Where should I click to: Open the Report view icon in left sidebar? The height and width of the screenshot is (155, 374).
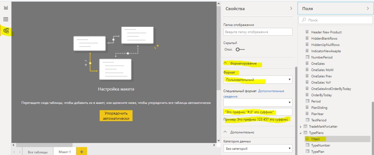click(6, 8)
